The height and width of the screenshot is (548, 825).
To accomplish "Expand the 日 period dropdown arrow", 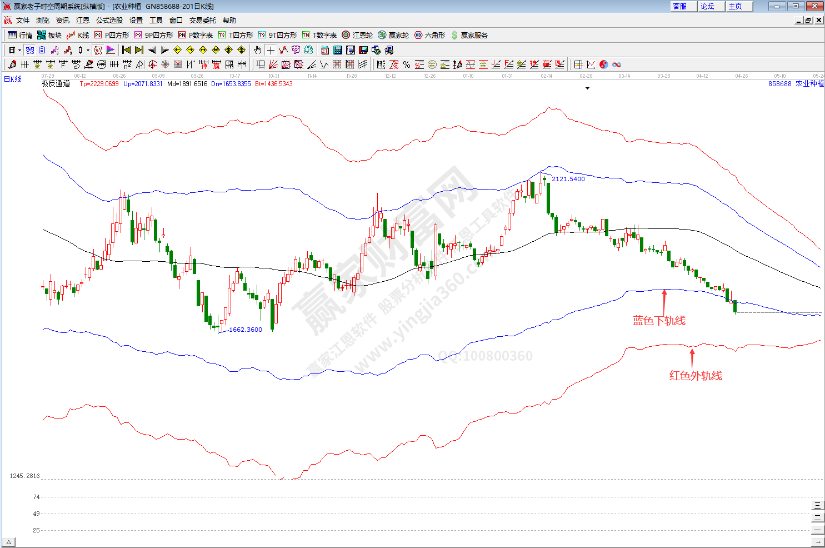I will pyautogui.click(x=19, y=50).
